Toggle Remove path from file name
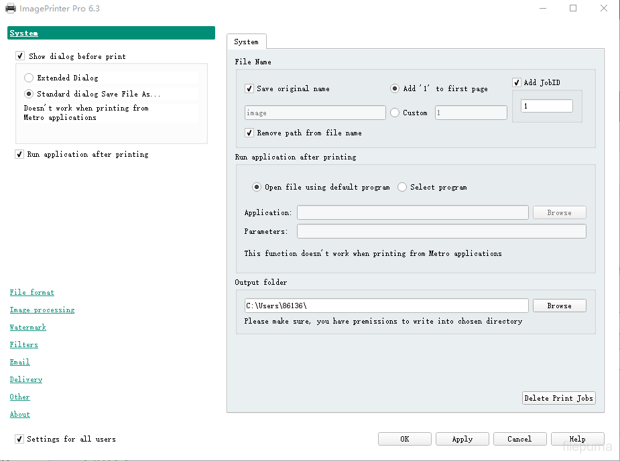The image size is (620, 461). 250,133
